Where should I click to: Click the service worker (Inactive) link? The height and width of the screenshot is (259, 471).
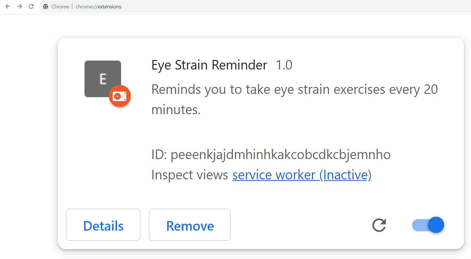tap(302, 175)
